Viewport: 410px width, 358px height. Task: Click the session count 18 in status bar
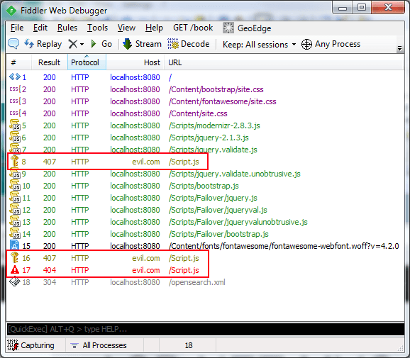[x=189, y=345]
